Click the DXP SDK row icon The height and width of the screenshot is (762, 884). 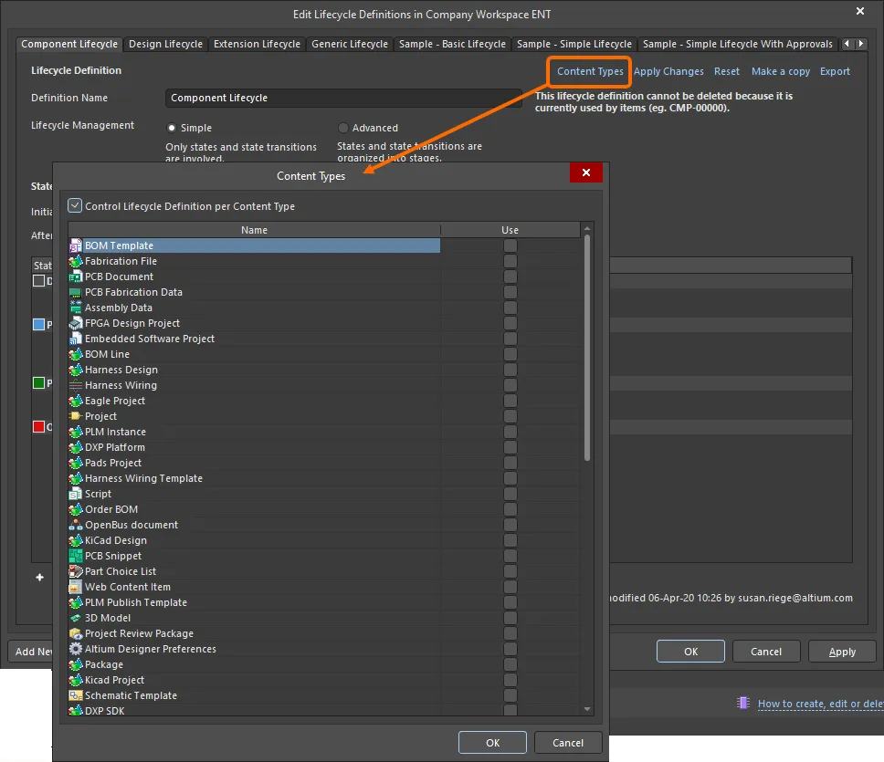pos(76,711)
